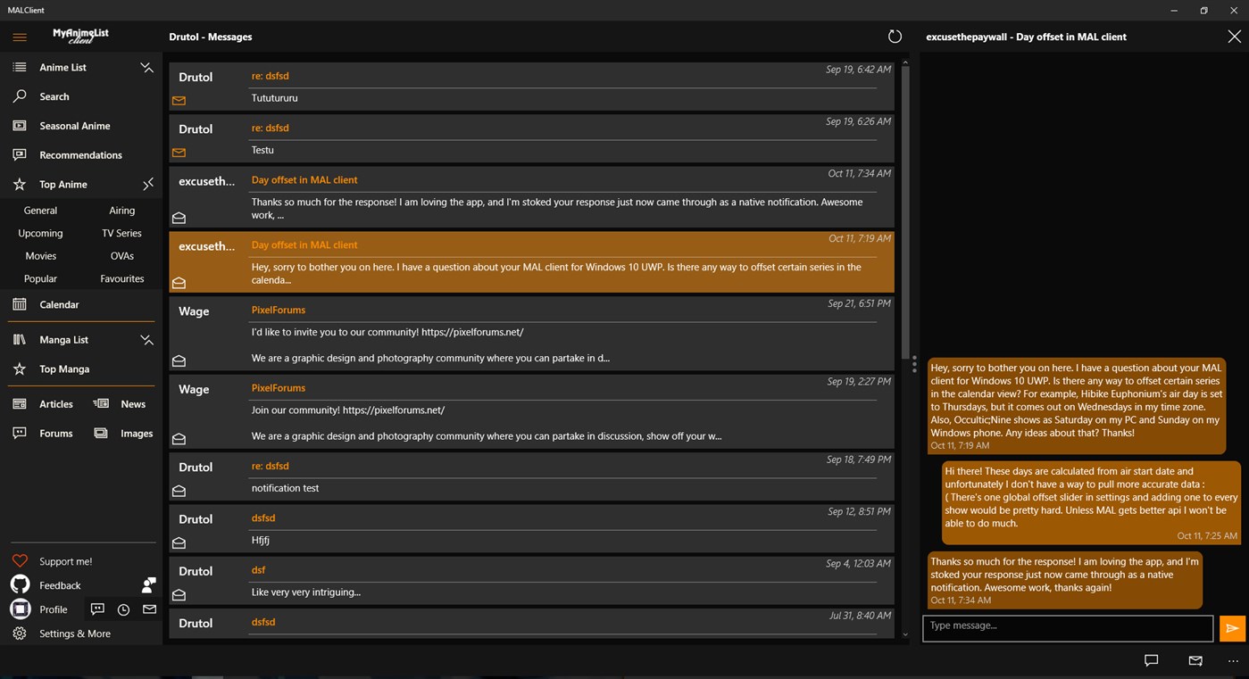Toggle the open envelope on Wage's PixelForums message
This screenshot has height=679, width=1249.
pos(179,360)
